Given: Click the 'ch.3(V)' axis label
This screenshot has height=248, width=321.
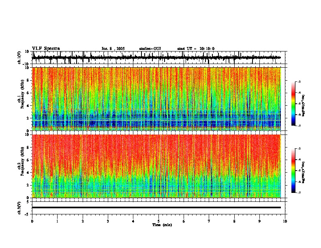Looking at the screenshot, I should (x=19, y=208).
